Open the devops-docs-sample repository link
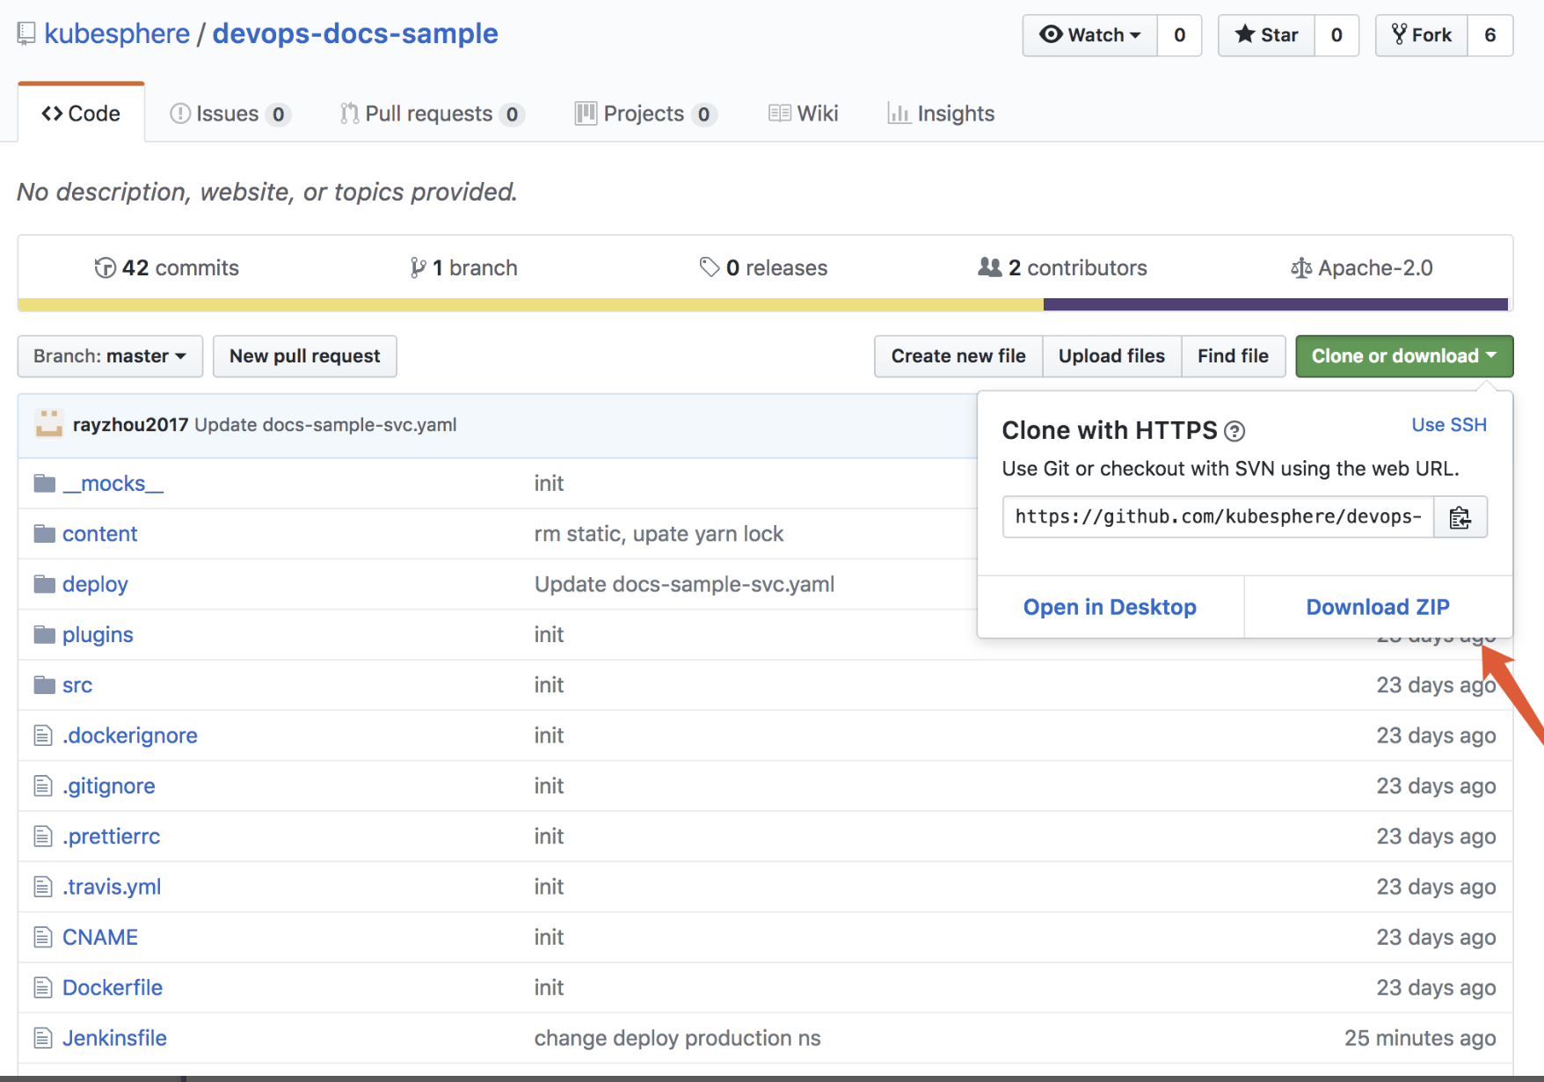Screen dimensions: 1544x1082 point(355,33)
